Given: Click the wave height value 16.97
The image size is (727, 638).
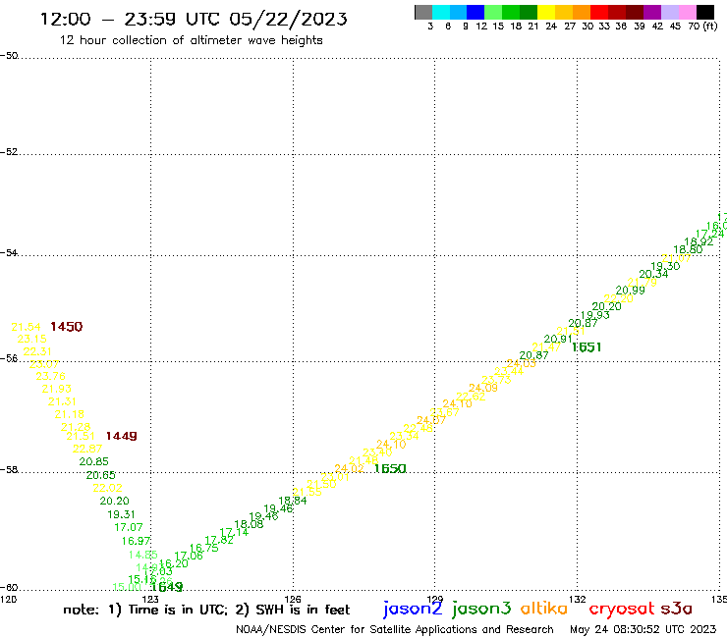Looking at the screenshot, I should pos(136,541).
